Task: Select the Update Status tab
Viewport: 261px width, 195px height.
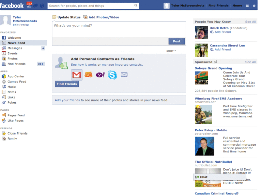Action: click(67, 17)
